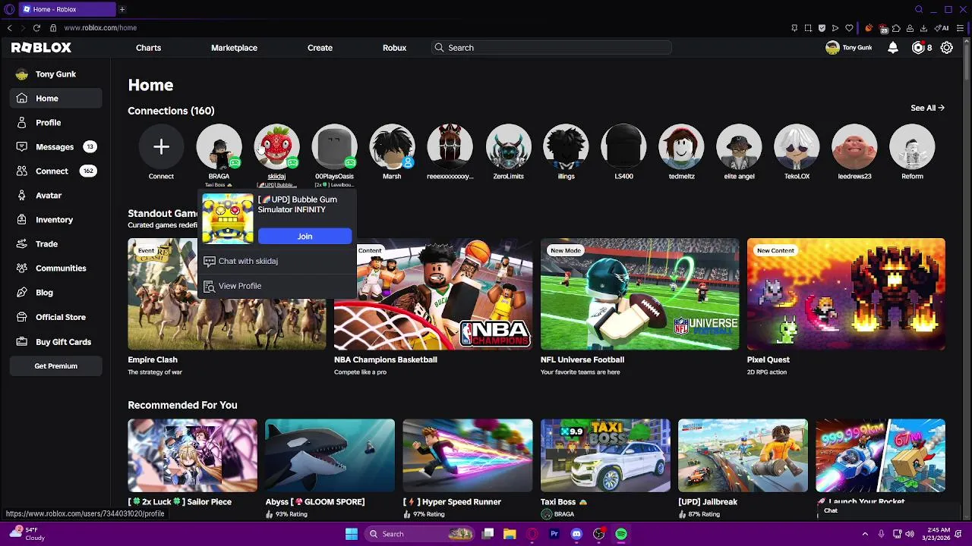The height and width of the screenshot is (546, 972).
Task: Open the Robux balance icon
Action: 918,48
